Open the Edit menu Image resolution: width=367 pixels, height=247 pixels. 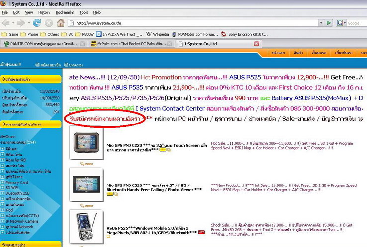pyautogui.click(x=16, y=12)
